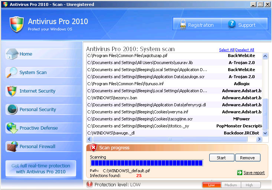
Task: Click the Proactive Defense globe arrow icon
Action: pos(12,128)
